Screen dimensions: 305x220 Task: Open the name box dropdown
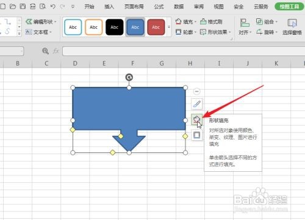(21, 51)
